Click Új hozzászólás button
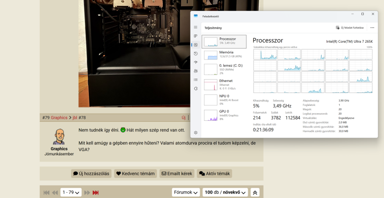Viewport: 384px width, 198px height. (x=91, y=174)
